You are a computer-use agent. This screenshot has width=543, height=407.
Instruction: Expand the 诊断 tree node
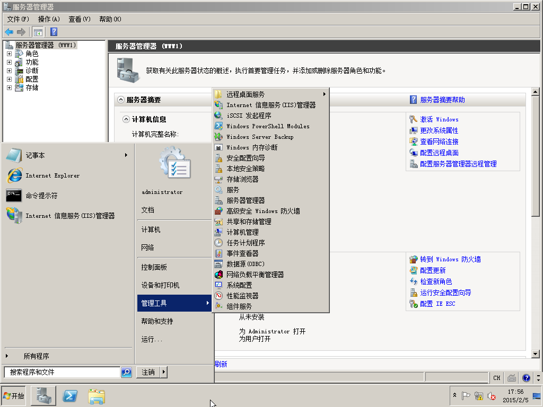[10, 70]
